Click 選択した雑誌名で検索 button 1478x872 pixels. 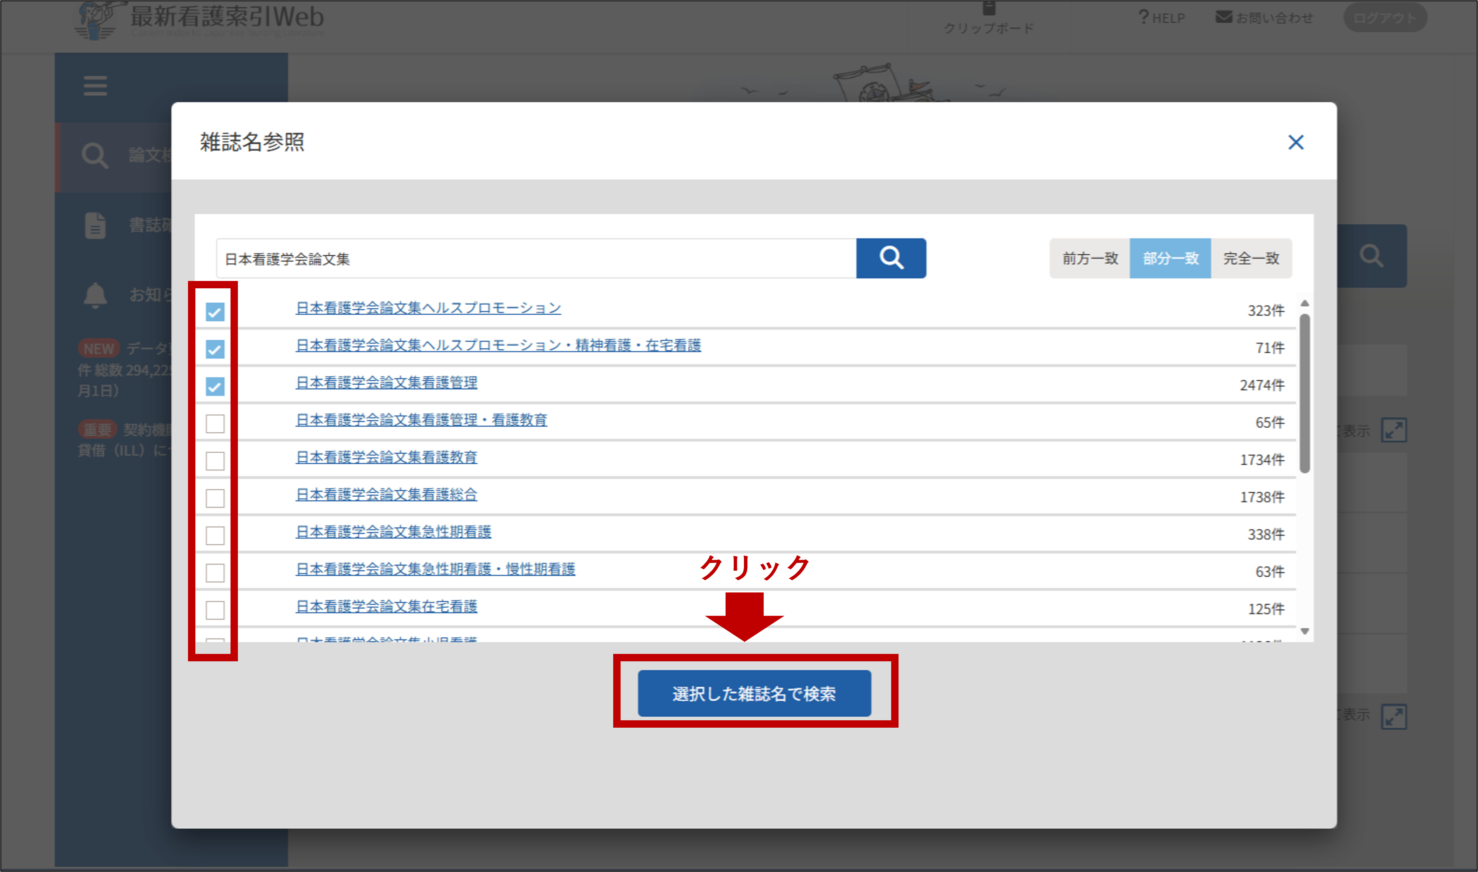(x=754, y=693)
